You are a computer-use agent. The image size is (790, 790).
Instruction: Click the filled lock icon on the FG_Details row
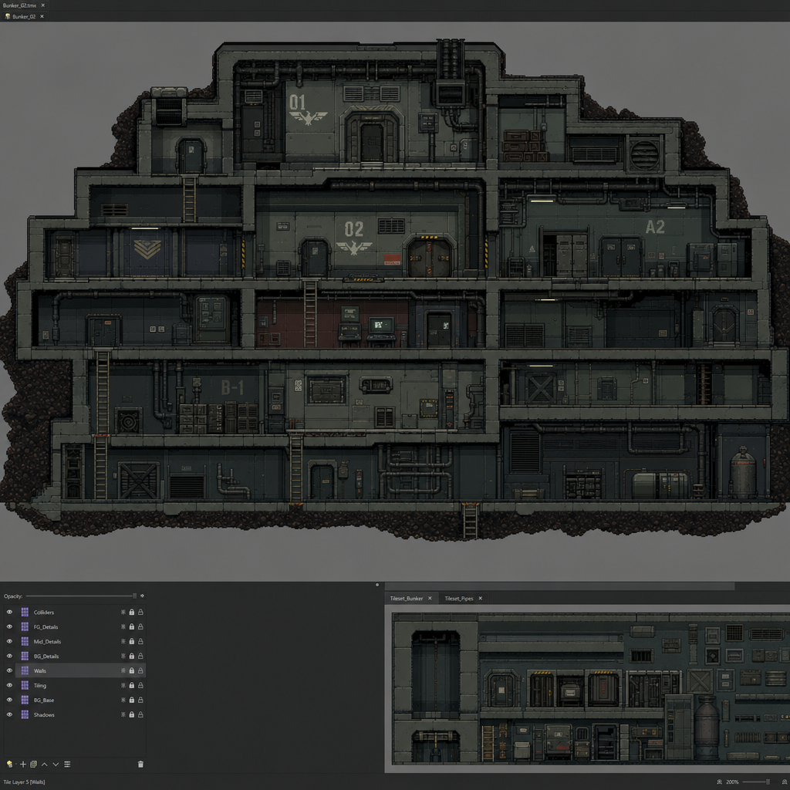[131, 626]
